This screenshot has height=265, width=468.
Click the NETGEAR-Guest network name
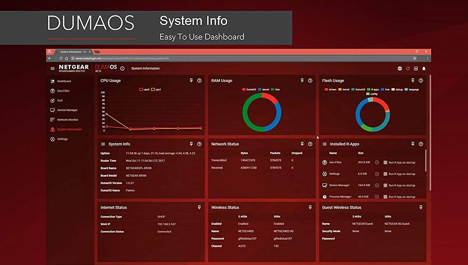coord(363,224)
